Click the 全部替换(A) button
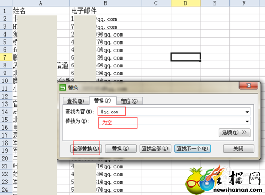Screen dimensions: 265x195 [86, 148]
